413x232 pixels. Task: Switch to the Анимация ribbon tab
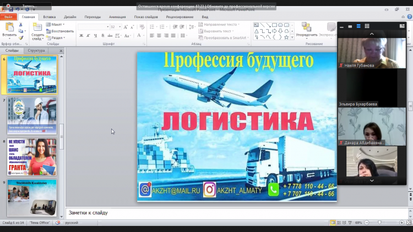(117, 17)
